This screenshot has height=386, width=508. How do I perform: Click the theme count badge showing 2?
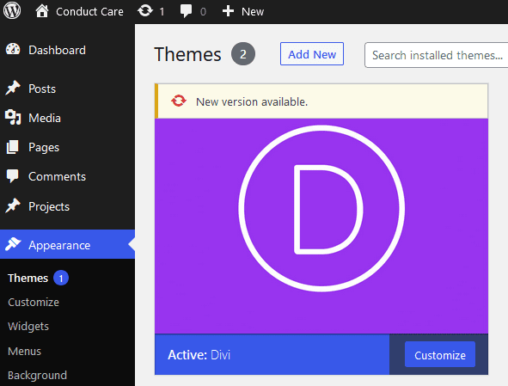click(x=243, y=54)
